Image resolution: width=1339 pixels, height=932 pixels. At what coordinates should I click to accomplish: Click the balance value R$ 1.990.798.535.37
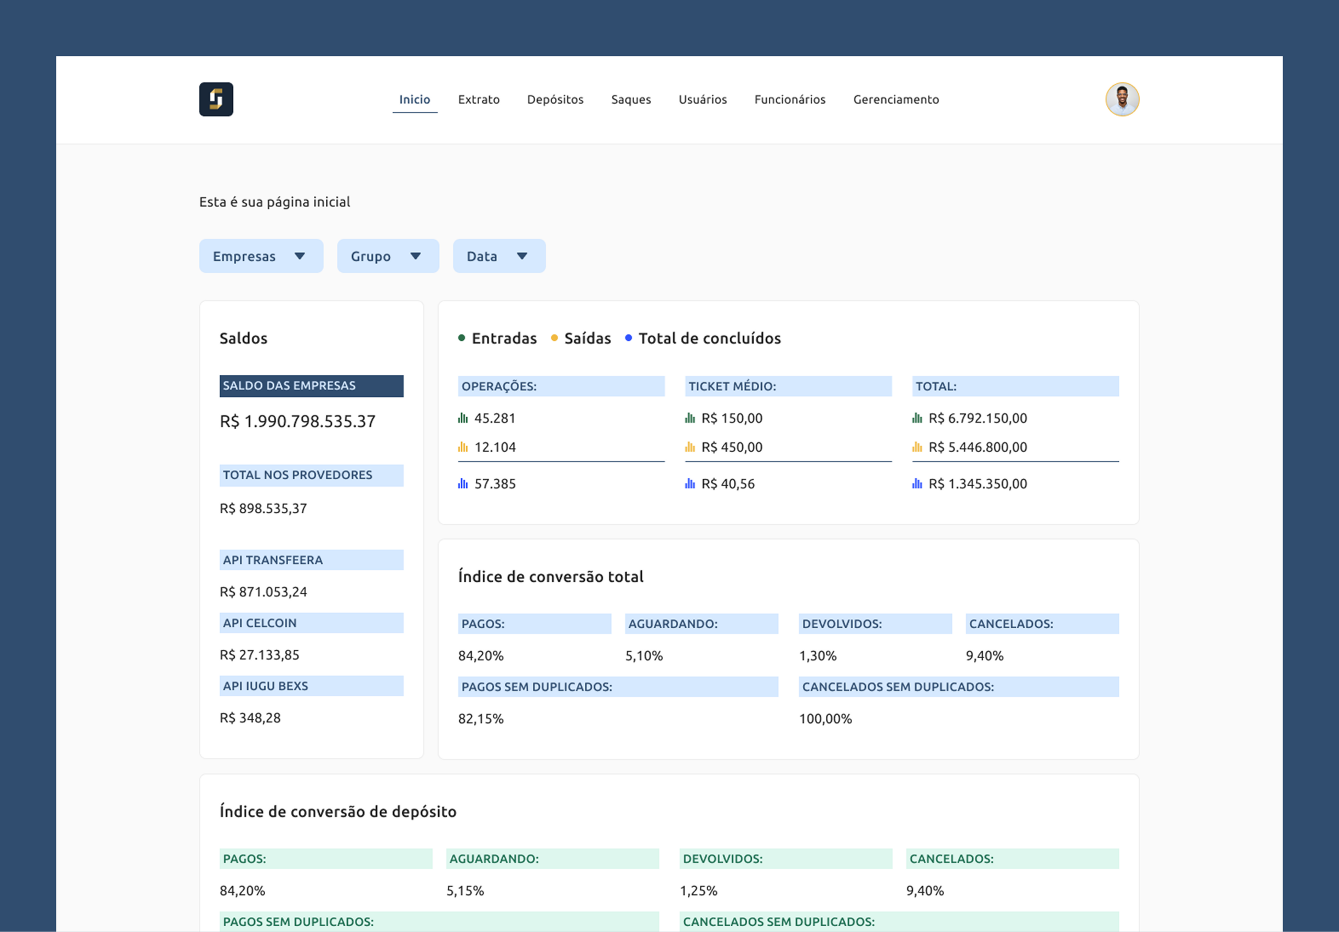[x=298, y=421]
